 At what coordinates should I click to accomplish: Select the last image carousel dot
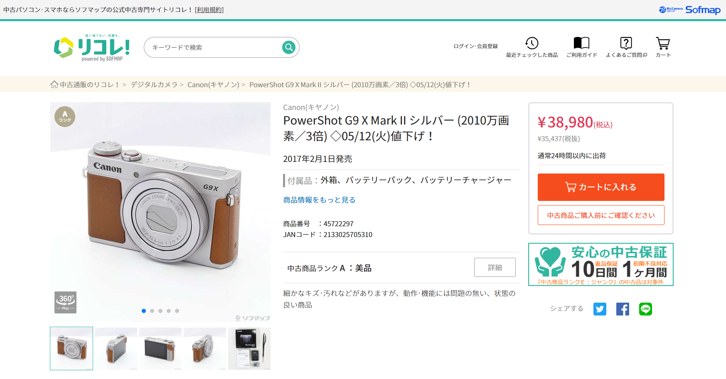[177, 311]
